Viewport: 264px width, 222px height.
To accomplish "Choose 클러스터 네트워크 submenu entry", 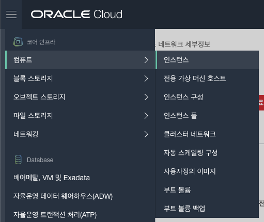I will [207, 134].
